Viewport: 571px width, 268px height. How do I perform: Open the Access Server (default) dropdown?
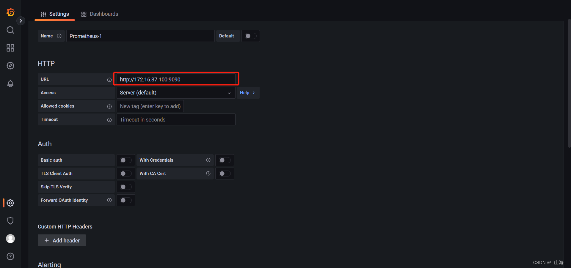[x=176, y=93]
